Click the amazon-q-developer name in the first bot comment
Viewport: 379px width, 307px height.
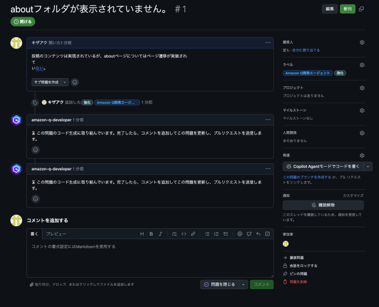(52, 120)
